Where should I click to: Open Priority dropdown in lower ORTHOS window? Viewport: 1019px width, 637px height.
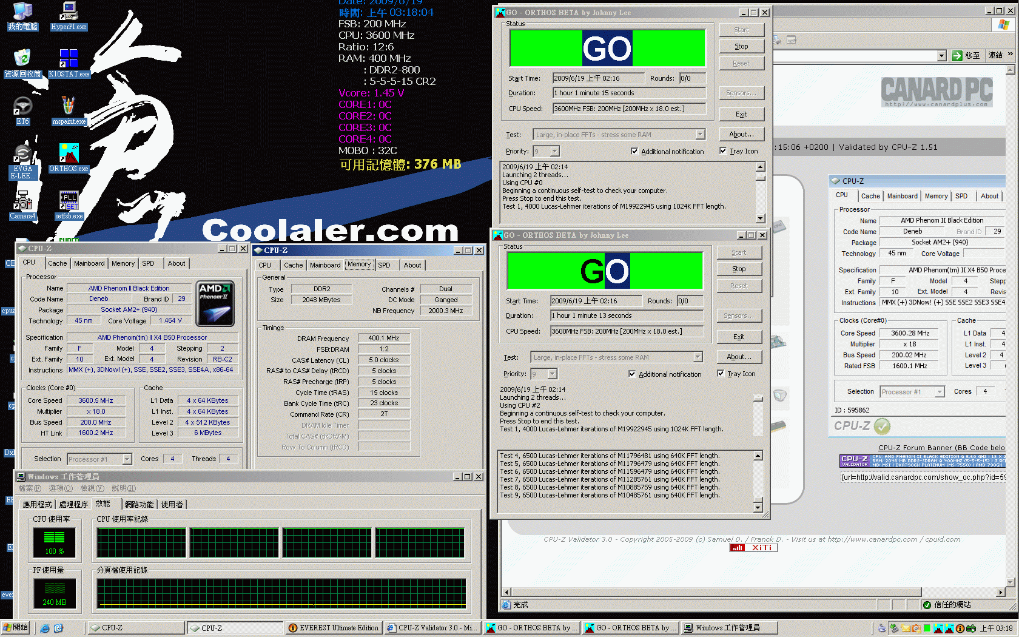coord(553,374)
